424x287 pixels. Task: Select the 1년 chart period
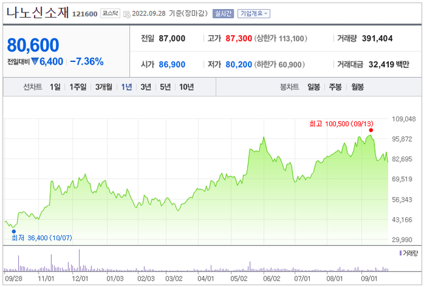point(127,87)
